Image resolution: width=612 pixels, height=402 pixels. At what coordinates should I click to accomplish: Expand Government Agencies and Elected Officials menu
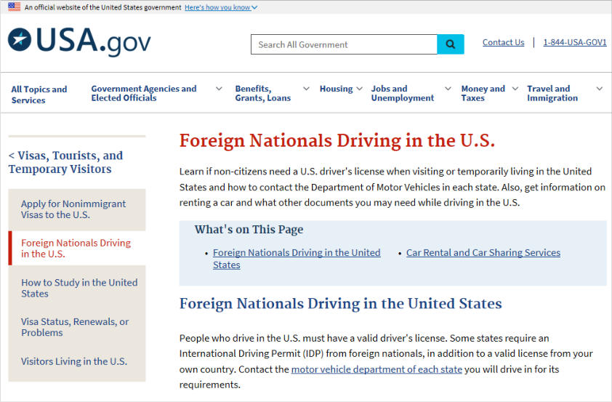tap(219, 89)
